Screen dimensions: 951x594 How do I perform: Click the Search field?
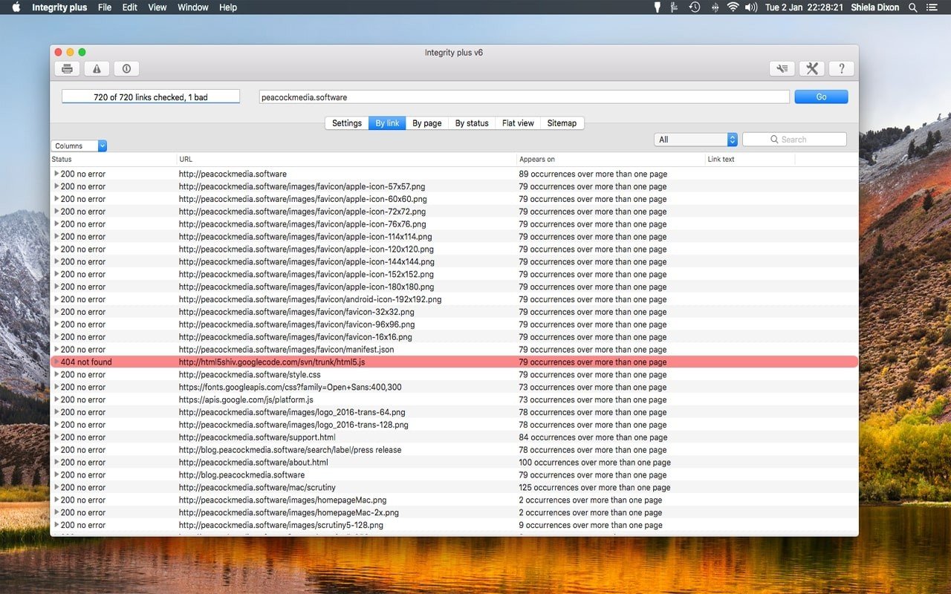pyautogui.click(x=794, y=140)
